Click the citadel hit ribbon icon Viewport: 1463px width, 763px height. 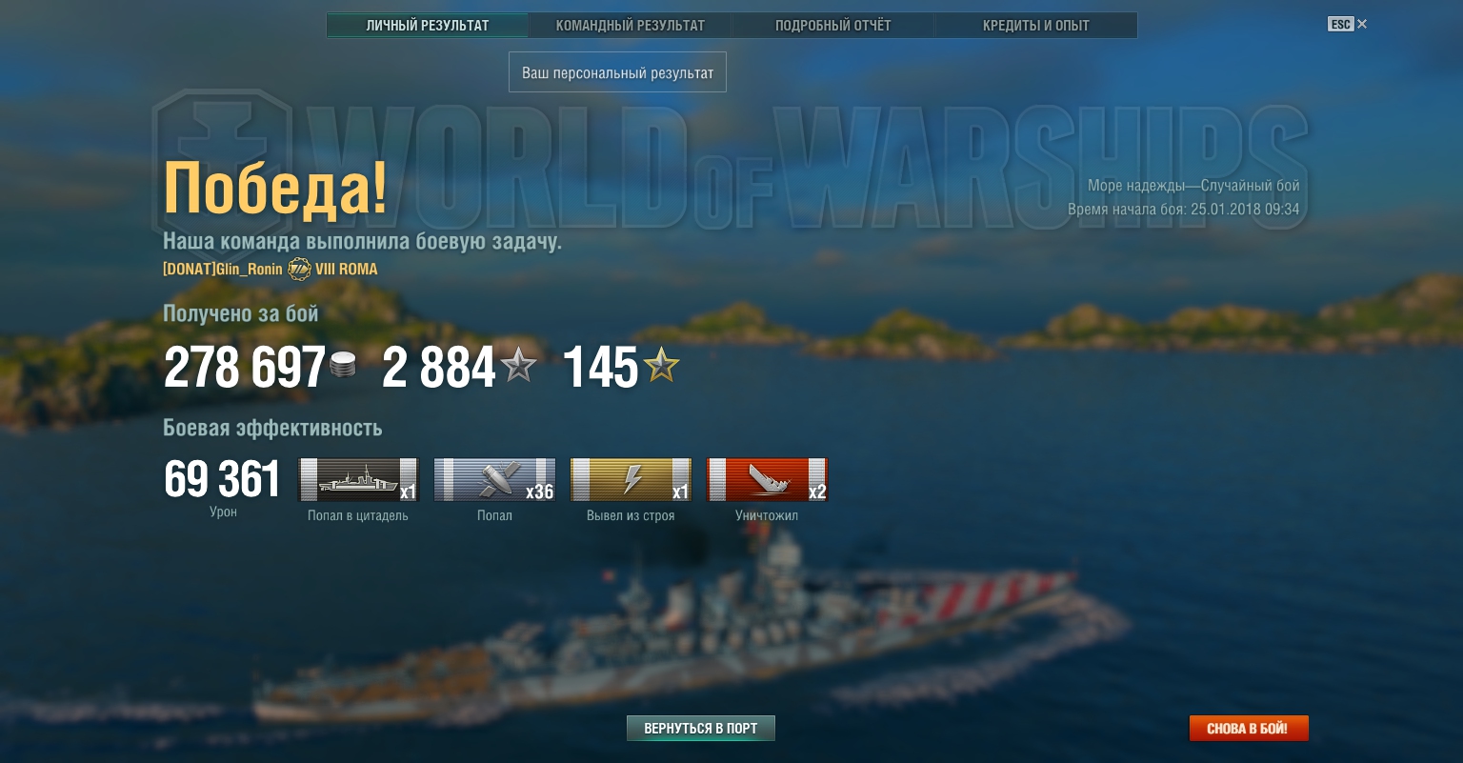358,479
